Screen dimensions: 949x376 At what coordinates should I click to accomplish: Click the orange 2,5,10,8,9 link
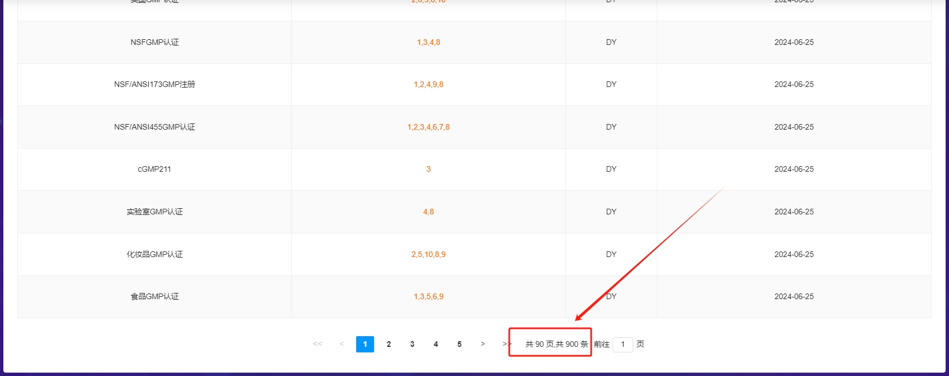click(x=429, y=254)
